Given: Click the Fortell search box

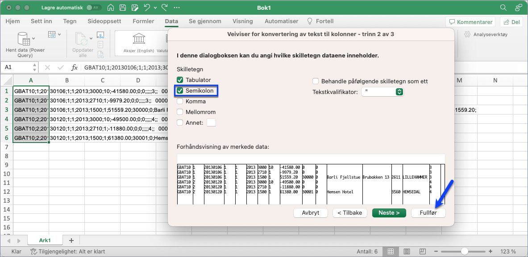Looking at the screenshot, I should pyautogui.click(x=320, y=21).
